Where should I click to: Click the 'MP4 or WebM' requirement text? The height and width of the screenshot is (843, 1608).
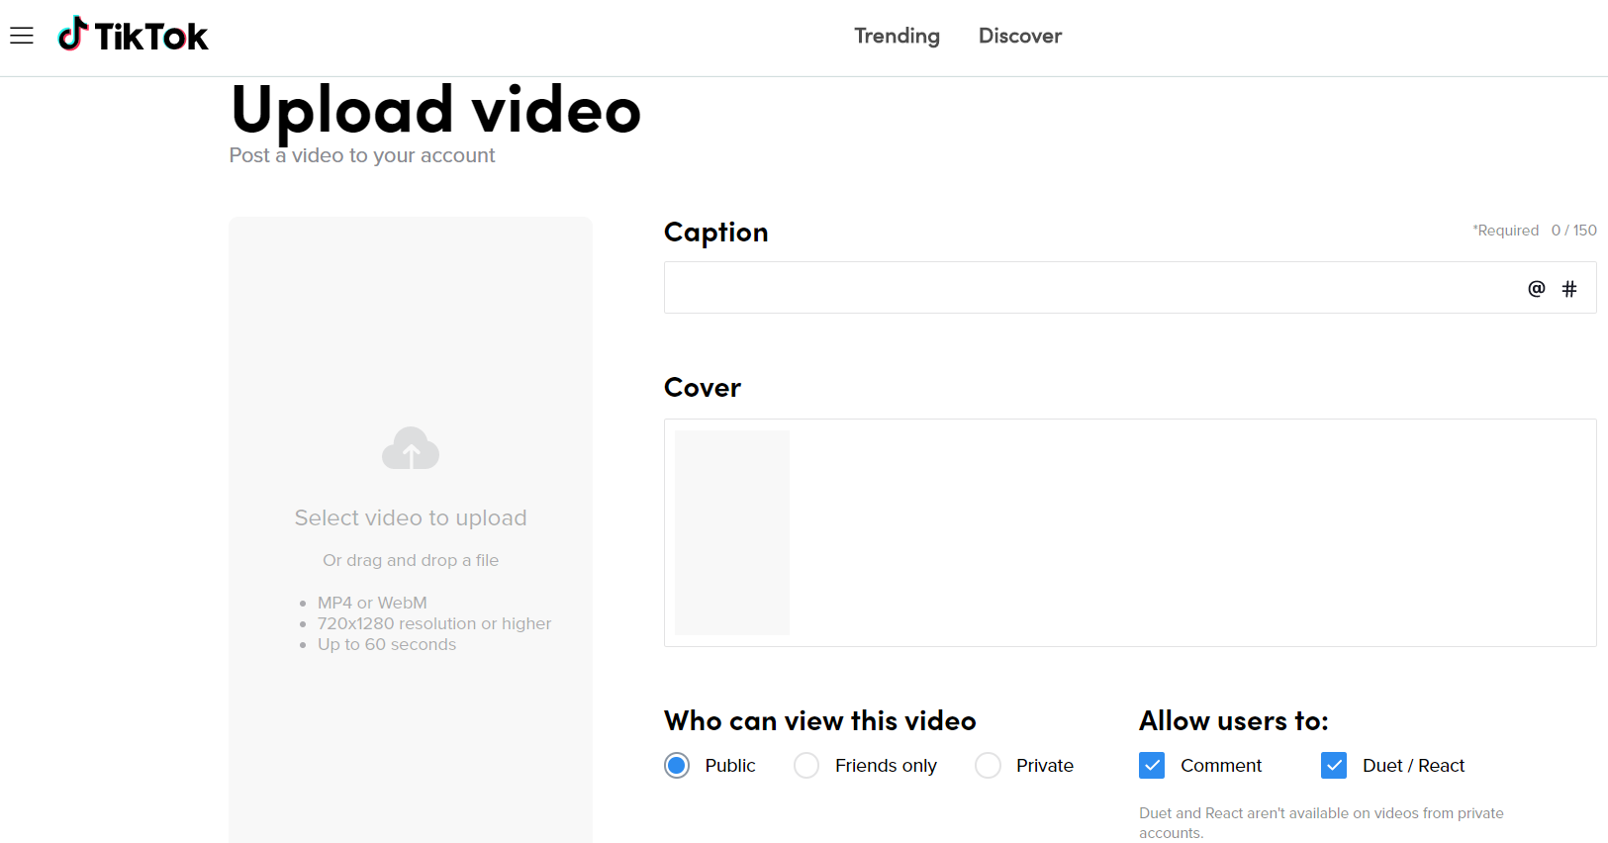click(x=372, y=603)
